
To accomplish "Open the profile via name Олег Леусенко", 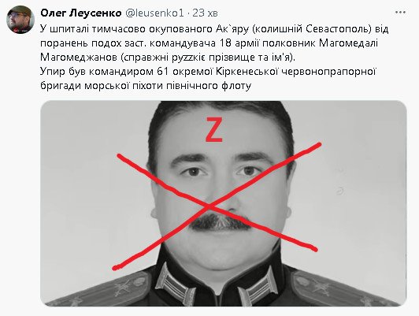I will (x=81, y=13).
